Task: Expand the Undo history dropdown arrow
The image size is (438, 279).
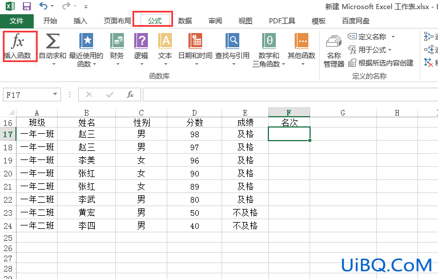Action: point(52,6)
